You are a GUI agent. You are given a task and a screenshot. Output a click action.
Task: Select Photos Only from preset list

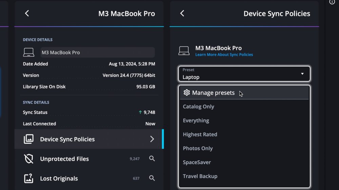pos(198,148)
